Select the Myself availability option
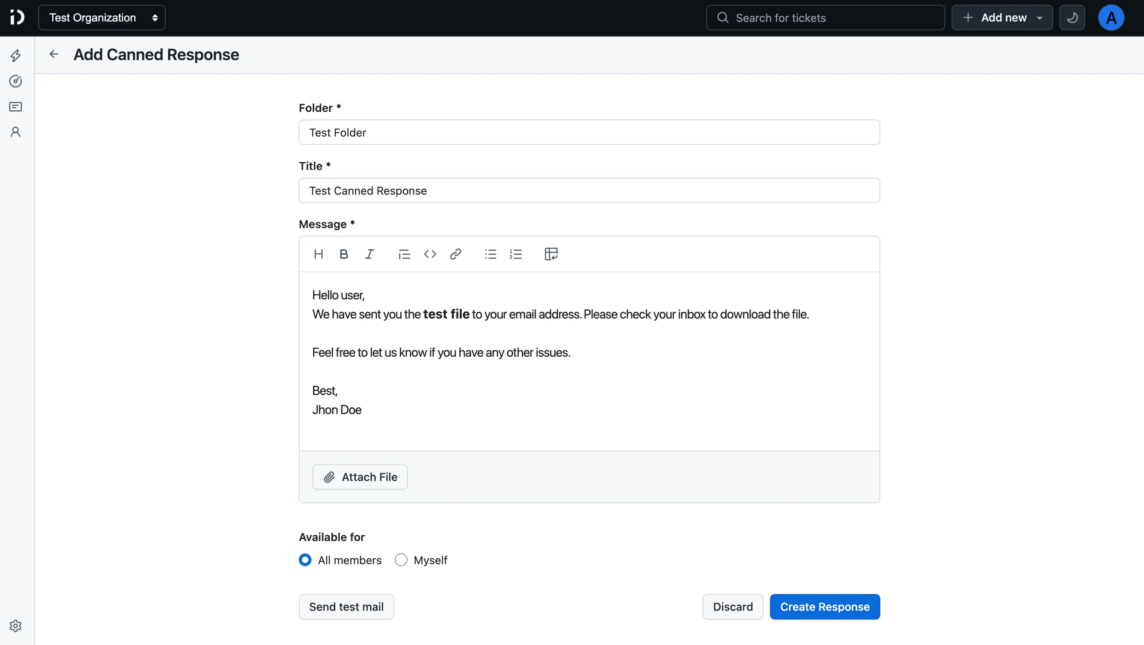Image resolution: width=1144 pixels, height=645 pixels. pos(401,560)
